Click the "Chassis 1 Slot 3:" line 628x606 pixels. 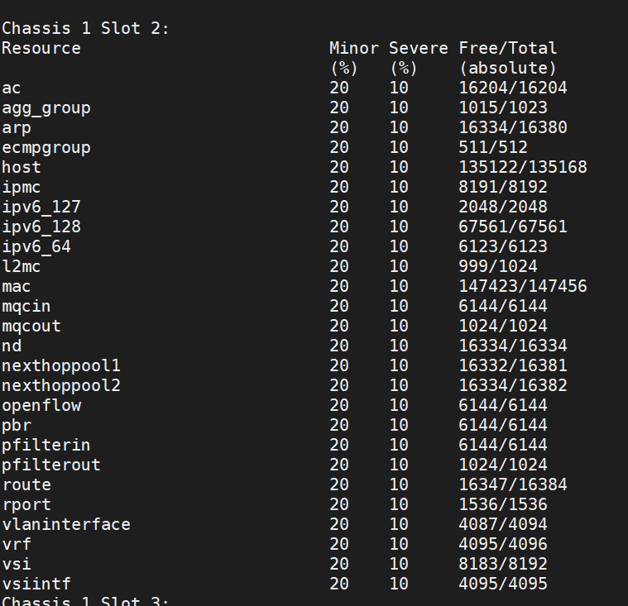(x=85, y=600)
